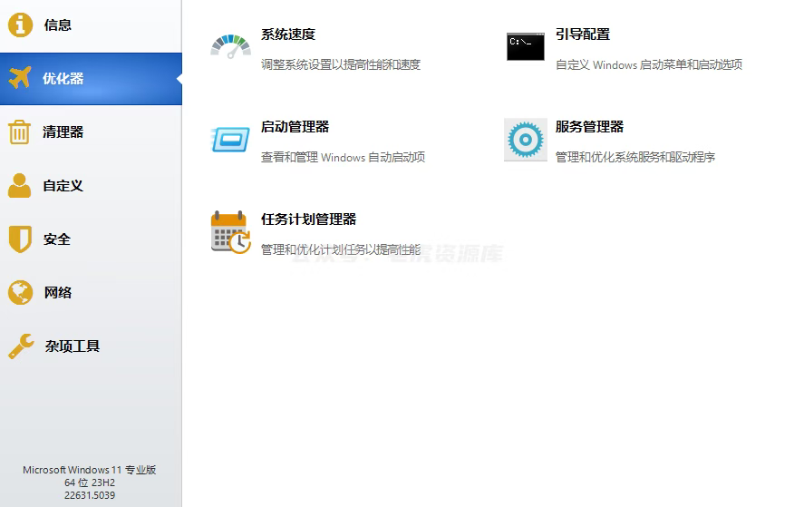Click the gear icon for 服务管理器
This screenshot has height=507, width=794.
[x=526, y=140]
